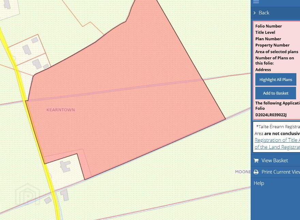Click Number of Plans on this folio label

(x=274, y=60)
